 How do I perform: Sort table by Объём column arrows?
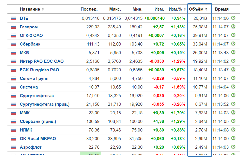(x=206, y=9)
